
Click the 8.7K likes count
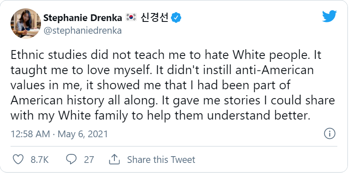(x=40, y=160)
